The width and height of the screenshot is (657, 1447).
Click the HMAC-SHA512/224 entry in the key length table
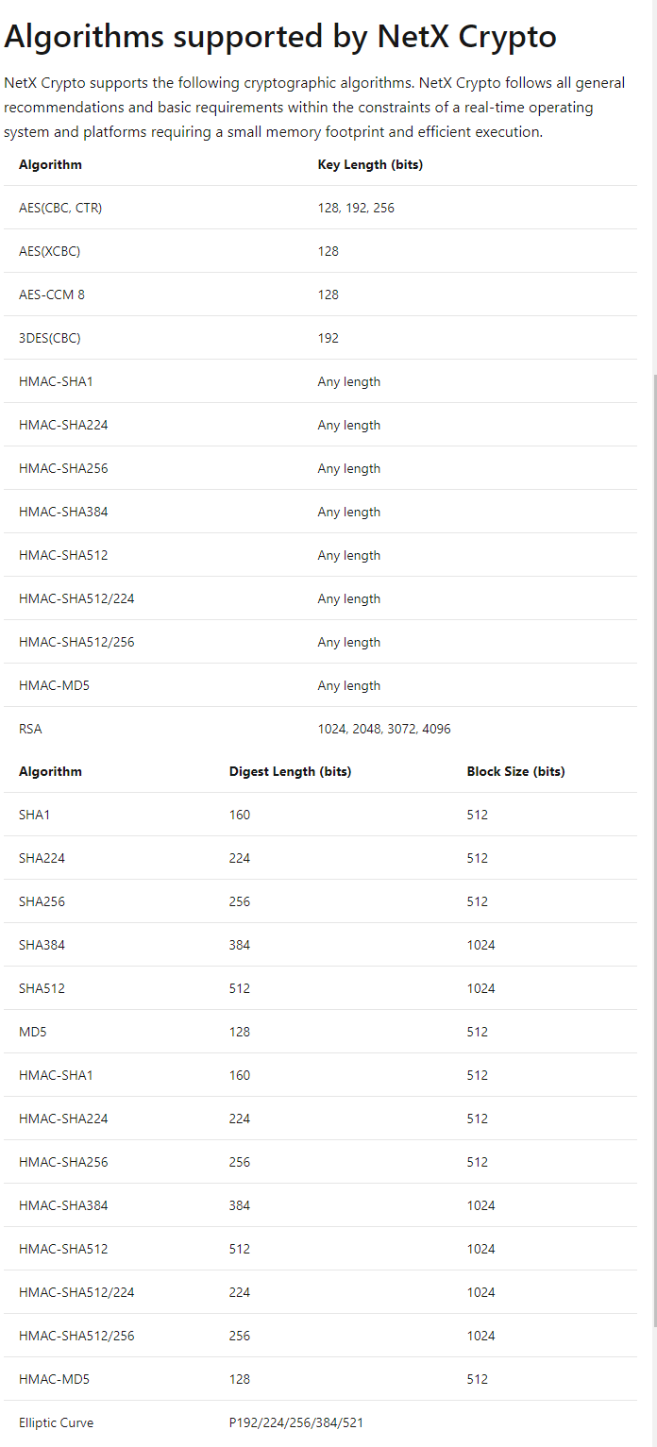coord(76,598)
